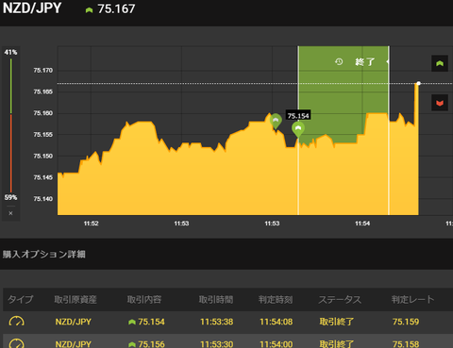
Task: Click NZD/JPY in the 75.154 row
Action: coord(74,322)
